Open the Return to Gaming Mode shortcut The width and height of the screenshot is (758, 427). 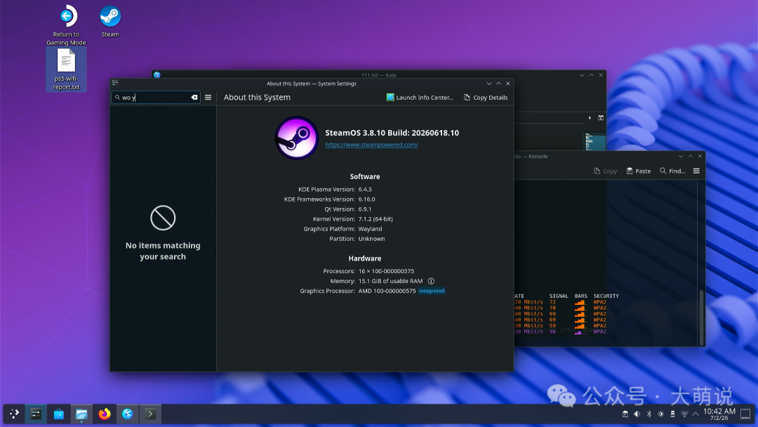(x=67, y=25)
